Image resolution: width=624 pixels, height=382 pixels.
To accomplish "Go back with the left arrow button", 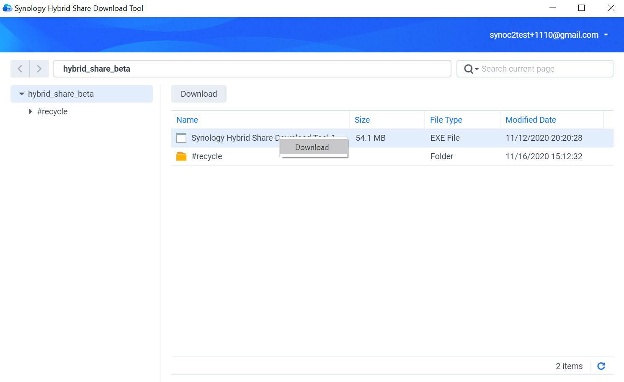I will (x=20, y=69).
